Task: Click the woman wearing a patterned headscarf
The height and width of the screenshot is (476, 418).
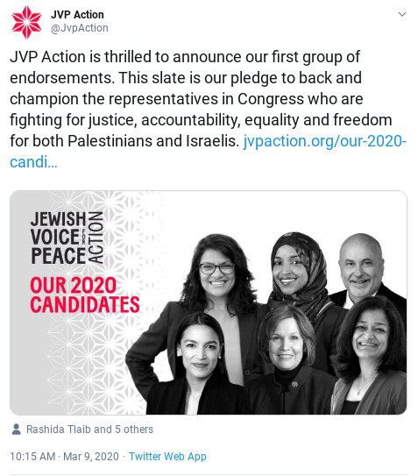Action: pos(297,270)
